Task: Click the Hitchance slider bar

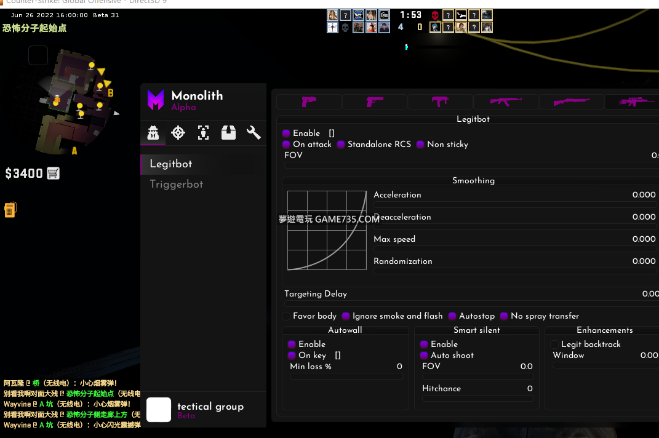Action: pos(477,399)
